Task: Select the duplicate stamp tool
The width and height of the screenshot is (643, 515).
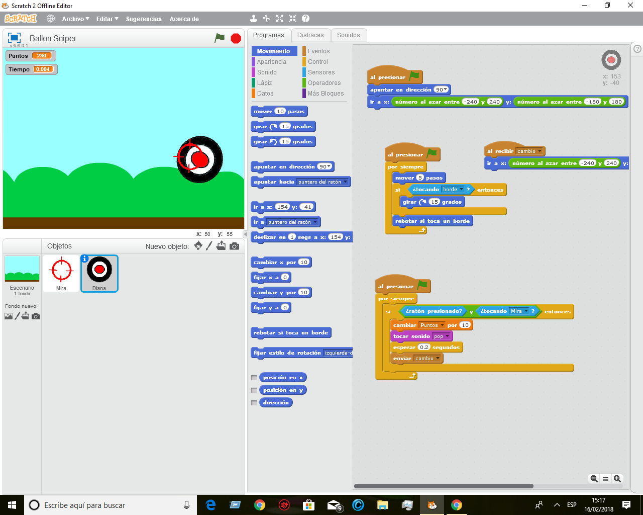Action: coord(253,18)
